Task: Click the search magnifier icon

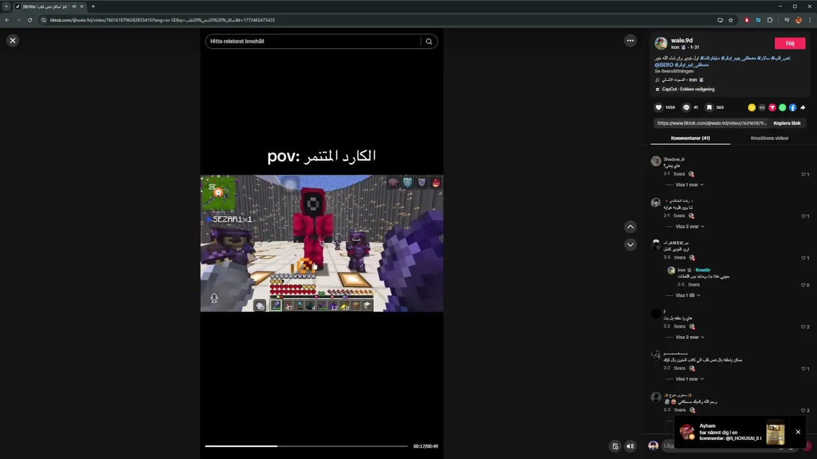Action: 429,41
